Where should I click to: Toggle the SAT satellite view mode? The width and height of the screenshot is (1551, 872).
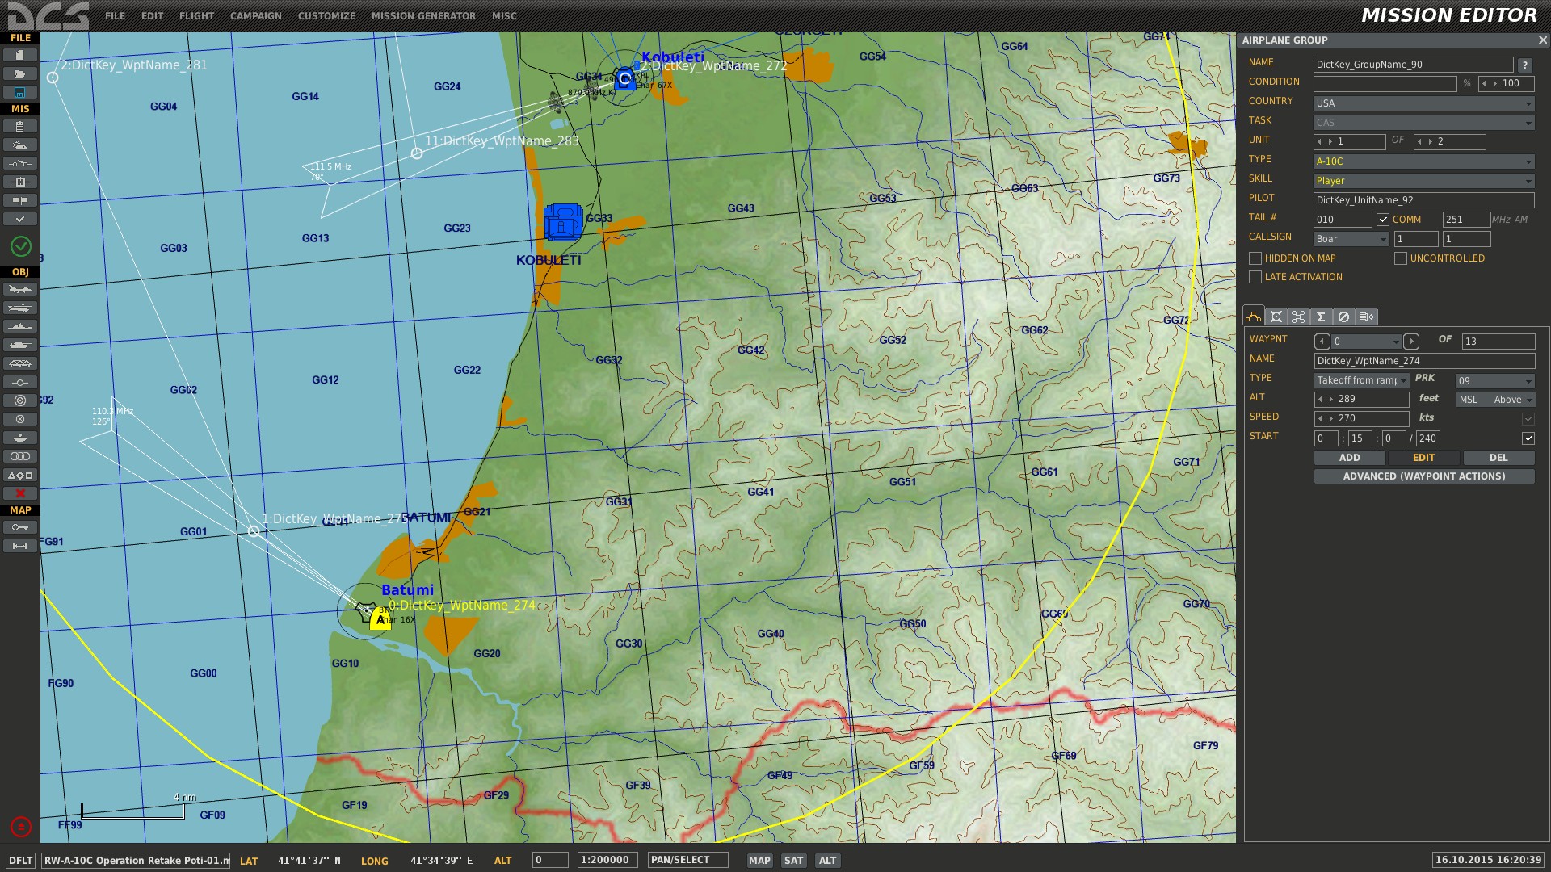pyautogui.click(x=794, y=861)
